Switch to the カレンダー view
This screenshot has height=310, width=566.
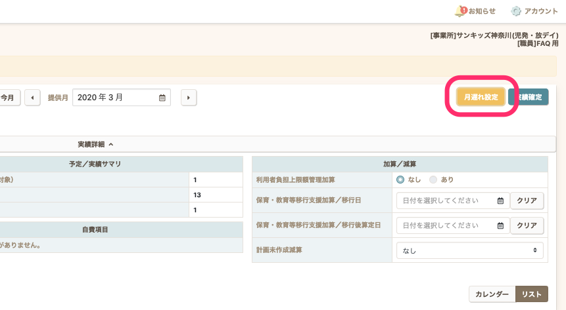[492, 295]
